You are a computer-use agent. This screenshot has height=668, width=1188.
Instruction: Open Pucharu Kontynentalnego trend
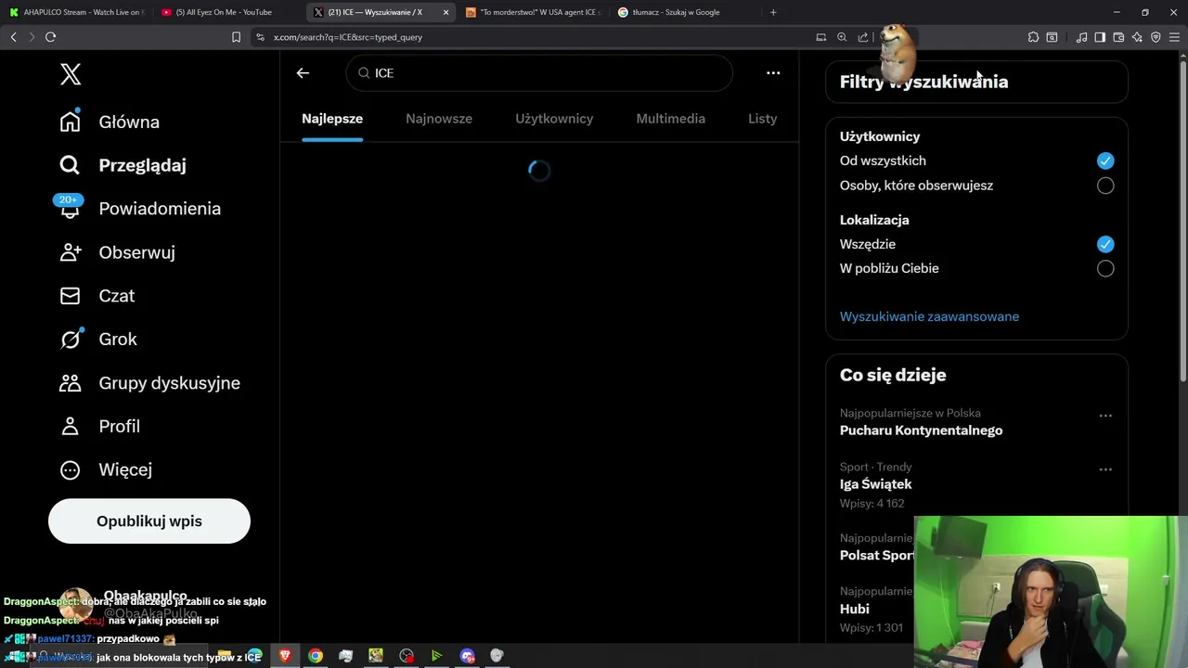[921, 430]
